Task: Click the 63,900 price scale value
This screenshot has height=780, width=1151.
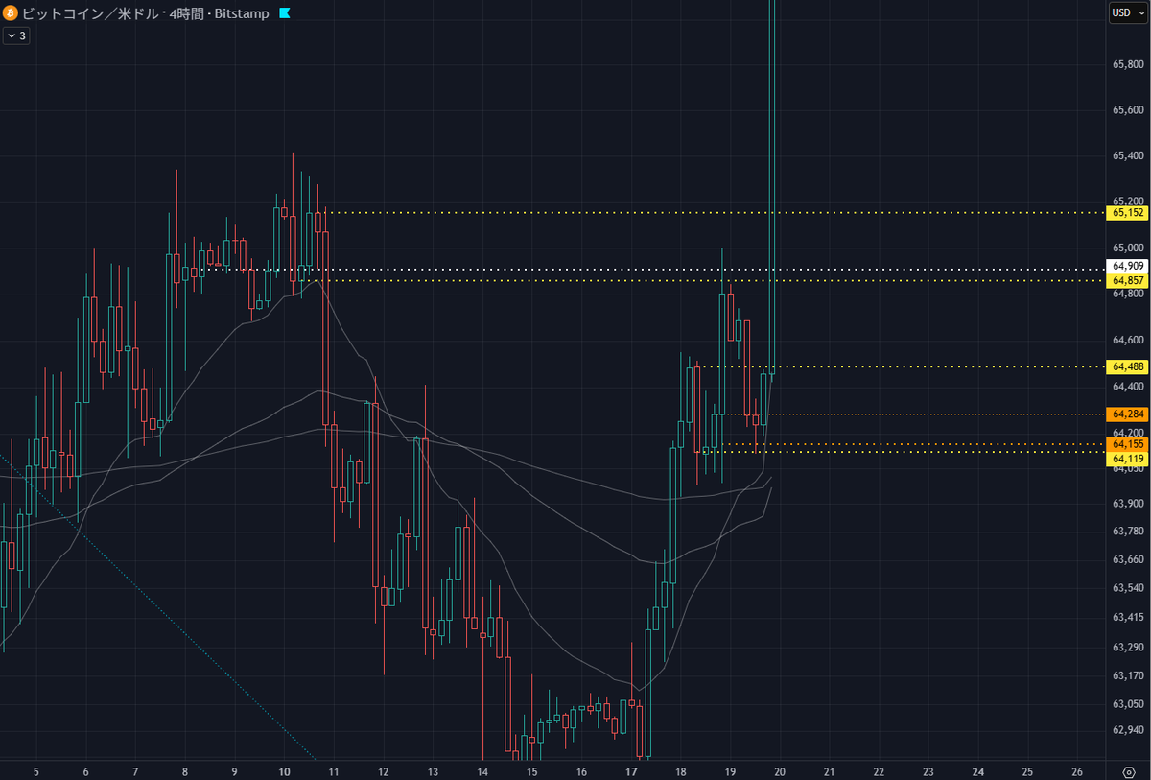Action: click(1129, 503)
